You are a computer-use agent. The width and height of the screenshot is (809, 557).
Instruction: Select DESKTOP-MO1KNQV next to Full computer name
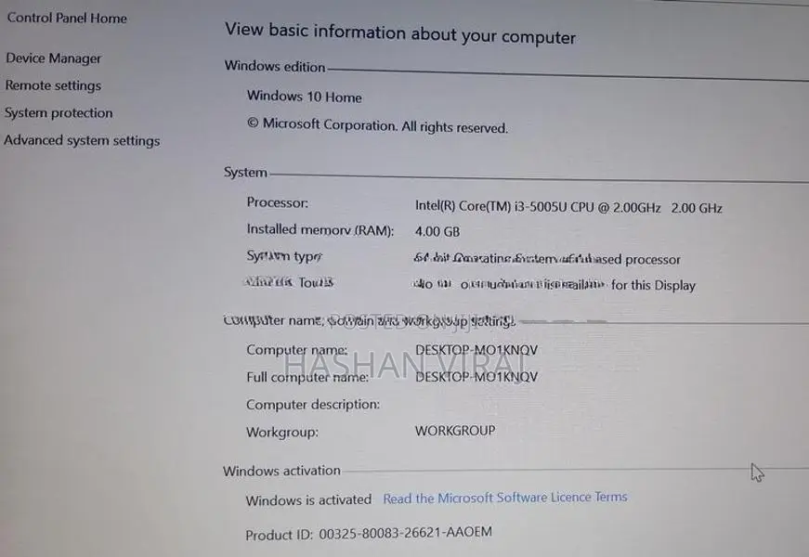(x=476, y=377)
